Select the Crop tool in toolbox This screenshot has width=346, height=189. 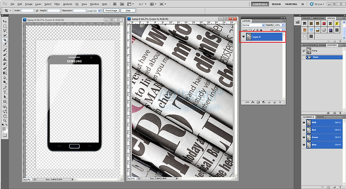(5, 40)
